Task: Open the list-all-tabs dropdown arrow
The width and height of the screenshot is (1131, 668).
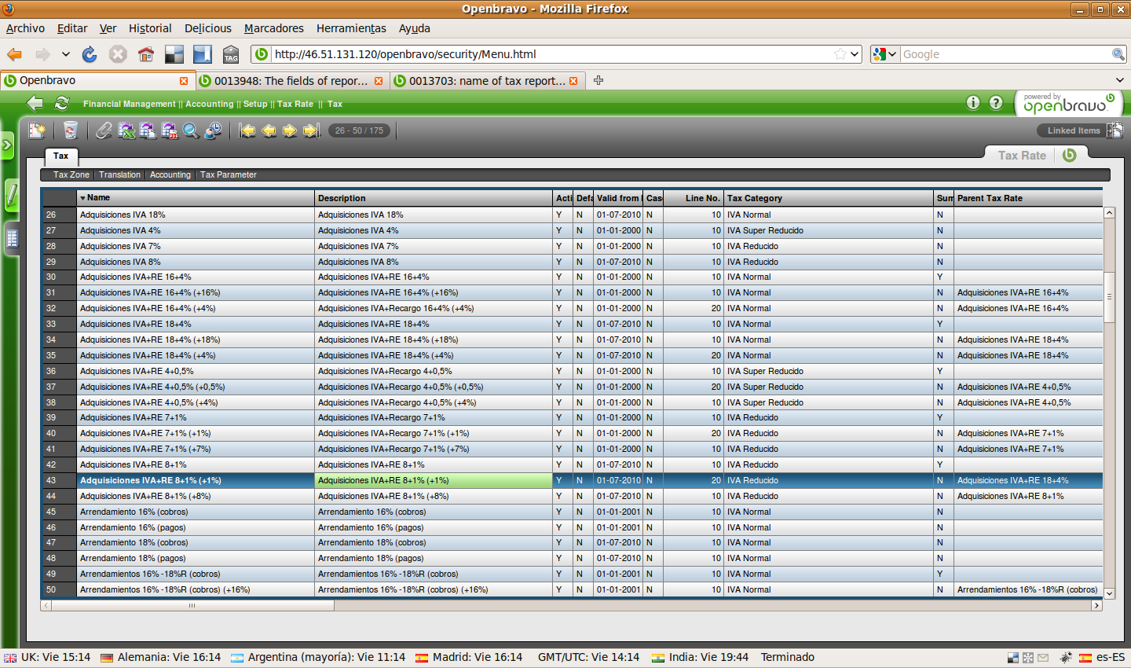Action: point(1120,80)
